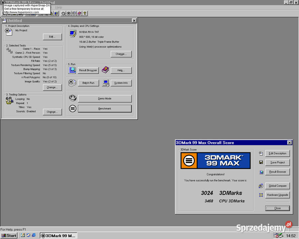
Task: Click the yellow question mark toolbar icon
Action: pyautogui.click(x=85, y=13)
